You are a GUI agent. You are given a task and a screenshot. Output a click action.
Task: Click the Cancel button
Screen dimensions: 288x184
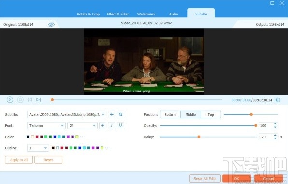tap(268, 179)
